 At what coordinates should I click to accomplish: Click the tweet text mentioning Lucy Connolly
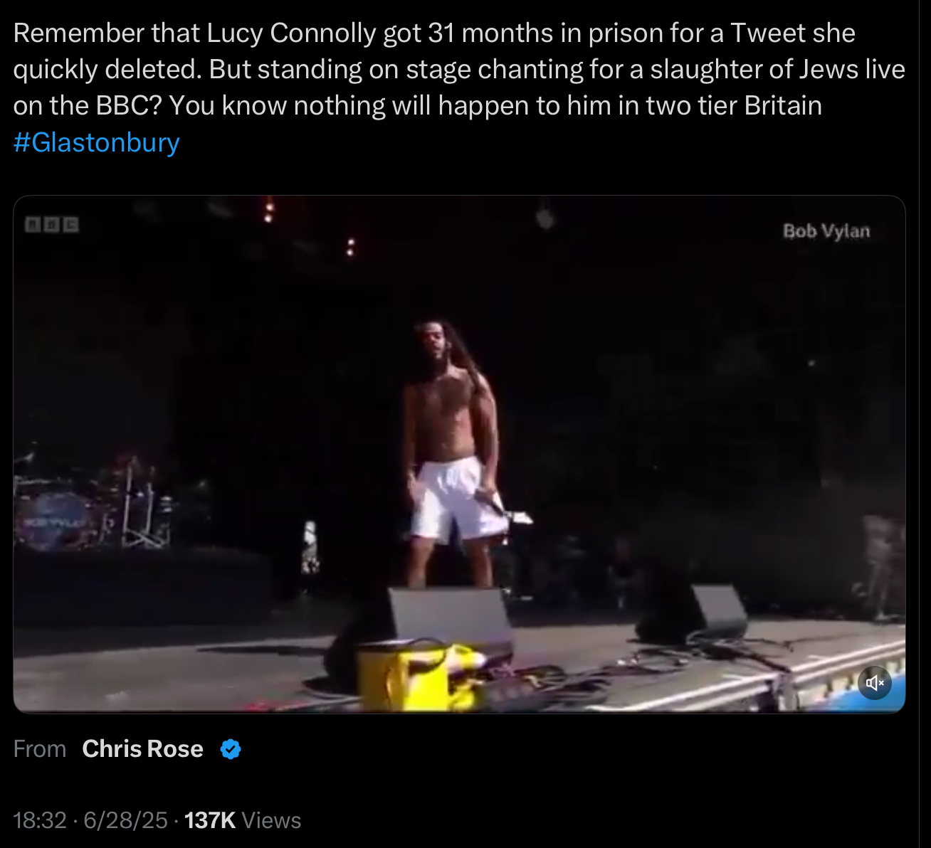(x=459, y=69)
